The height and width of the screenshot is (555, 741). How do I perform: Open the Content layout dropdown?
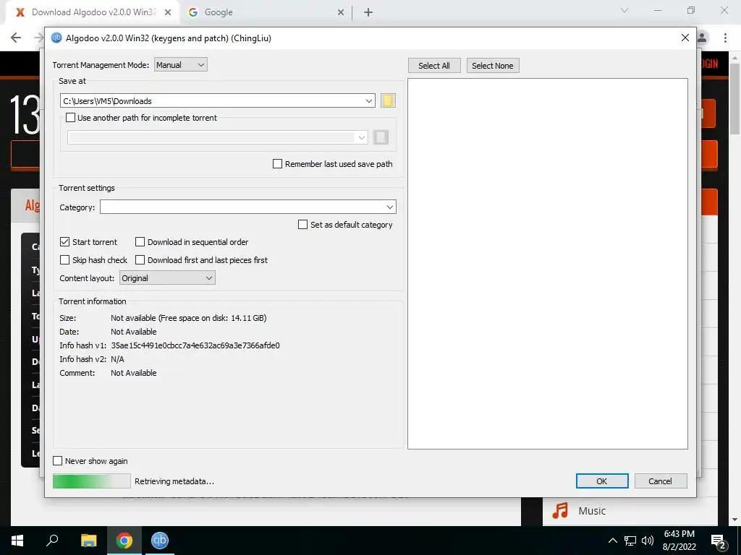(167, 278)
